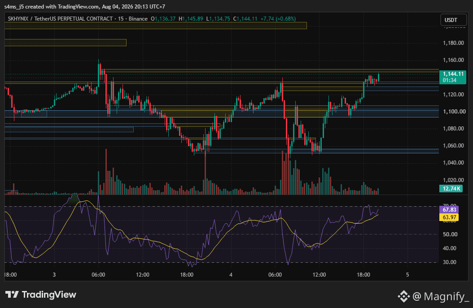473x308 pixels.
Task: Click the 1,080.00 price axis label
Action: pos(453,128)
